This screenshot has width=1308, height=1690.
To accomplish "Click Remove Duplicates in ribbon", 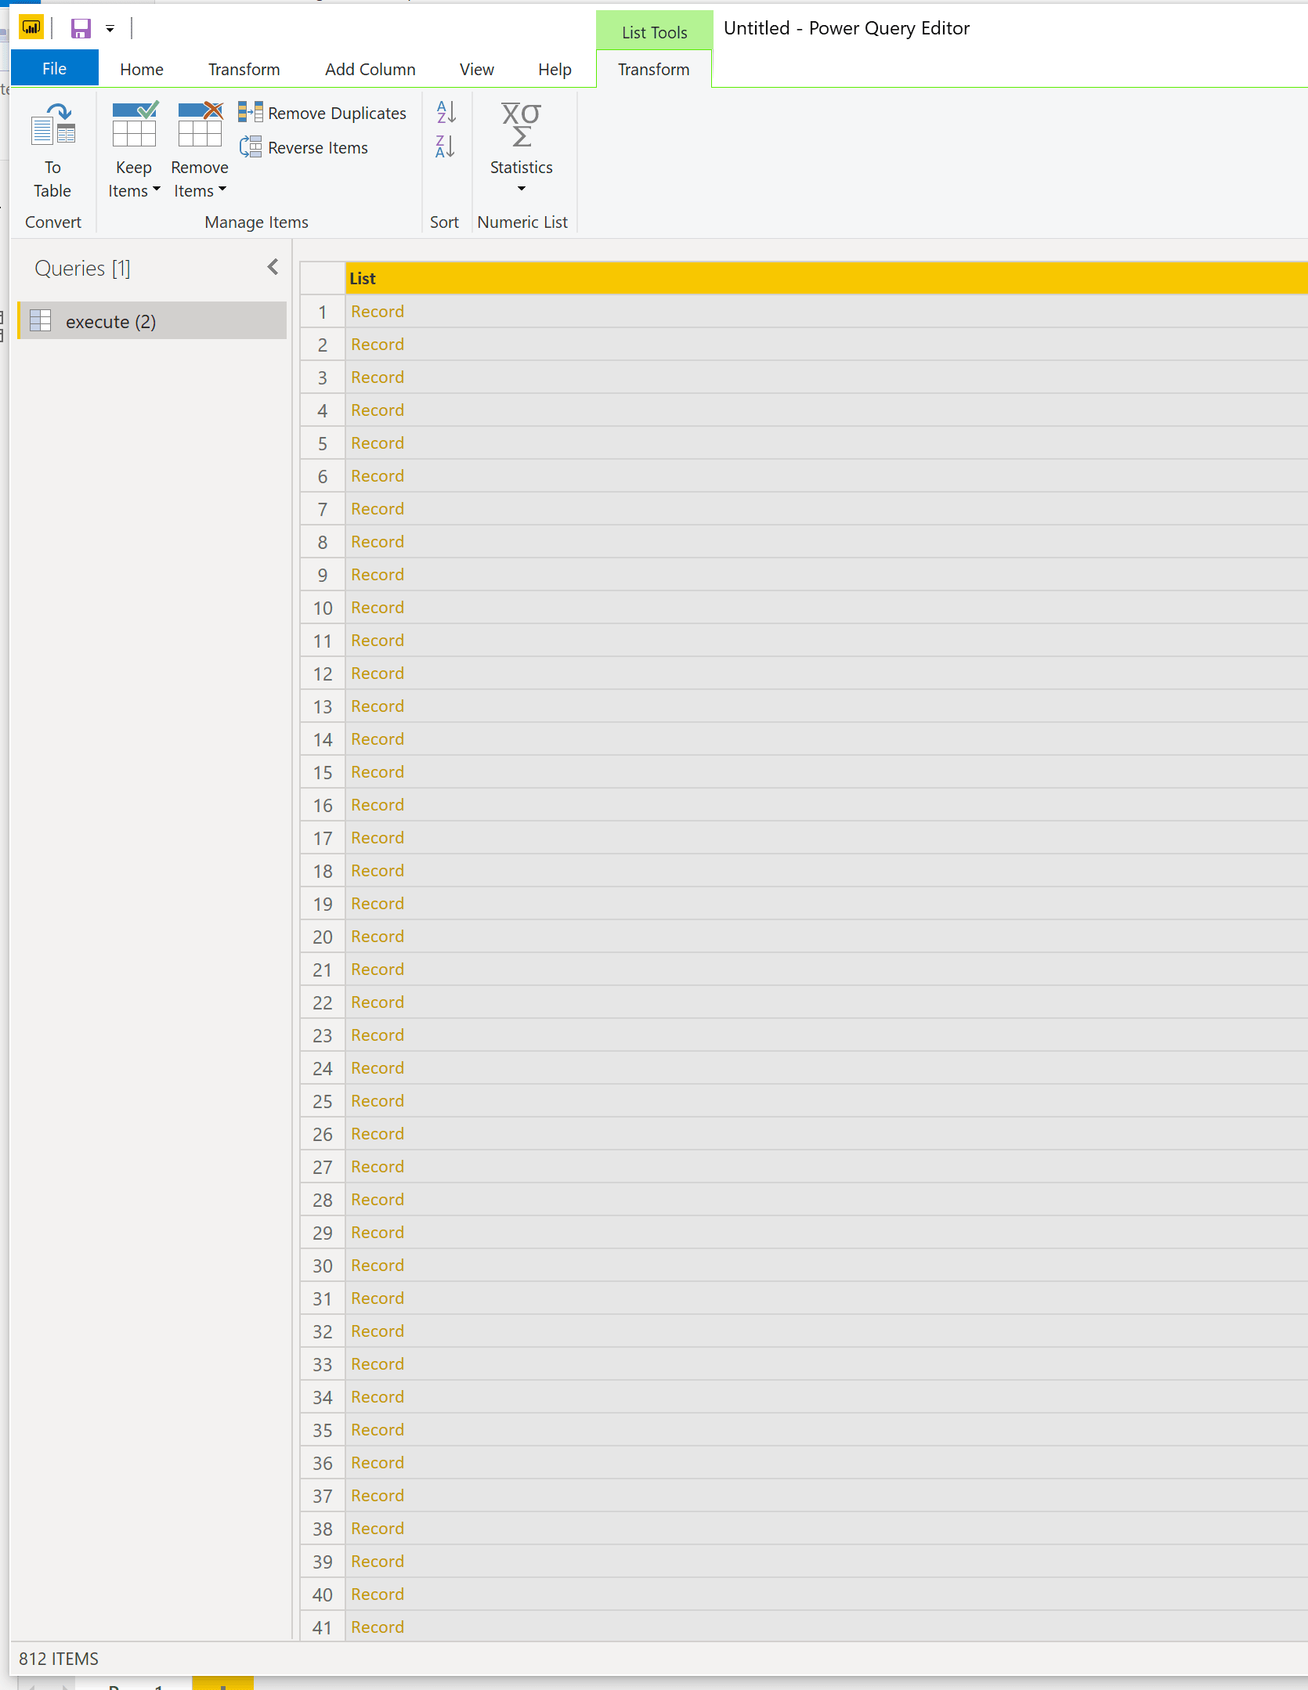I will [323, 114].
